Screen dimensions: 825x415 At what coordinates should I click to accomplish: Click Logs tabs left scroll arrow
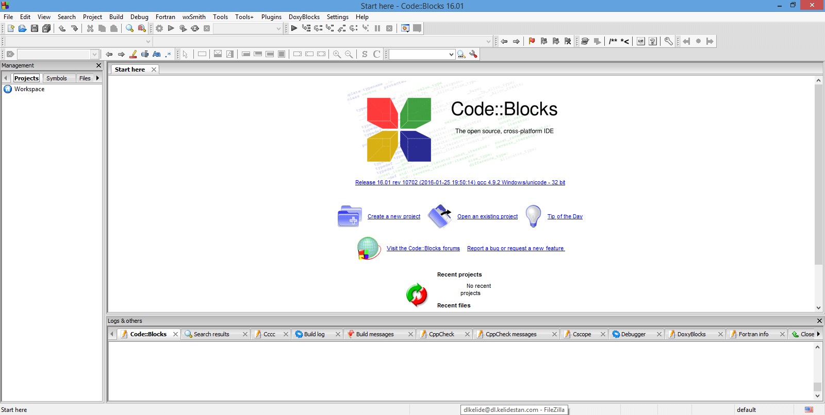(x=112, y=334)
